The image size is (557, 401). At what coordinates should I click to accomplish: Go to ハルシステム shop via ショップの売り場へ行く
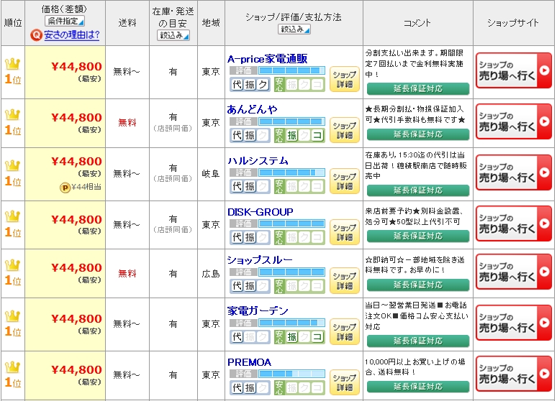coord(514,172)
